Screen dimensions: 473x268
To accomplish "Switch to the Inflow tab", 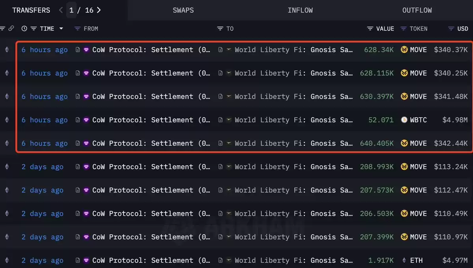I will (x=300, y=10).
